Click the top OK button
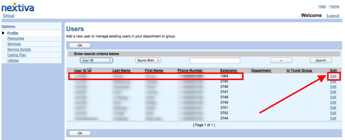 pos(80,45)
